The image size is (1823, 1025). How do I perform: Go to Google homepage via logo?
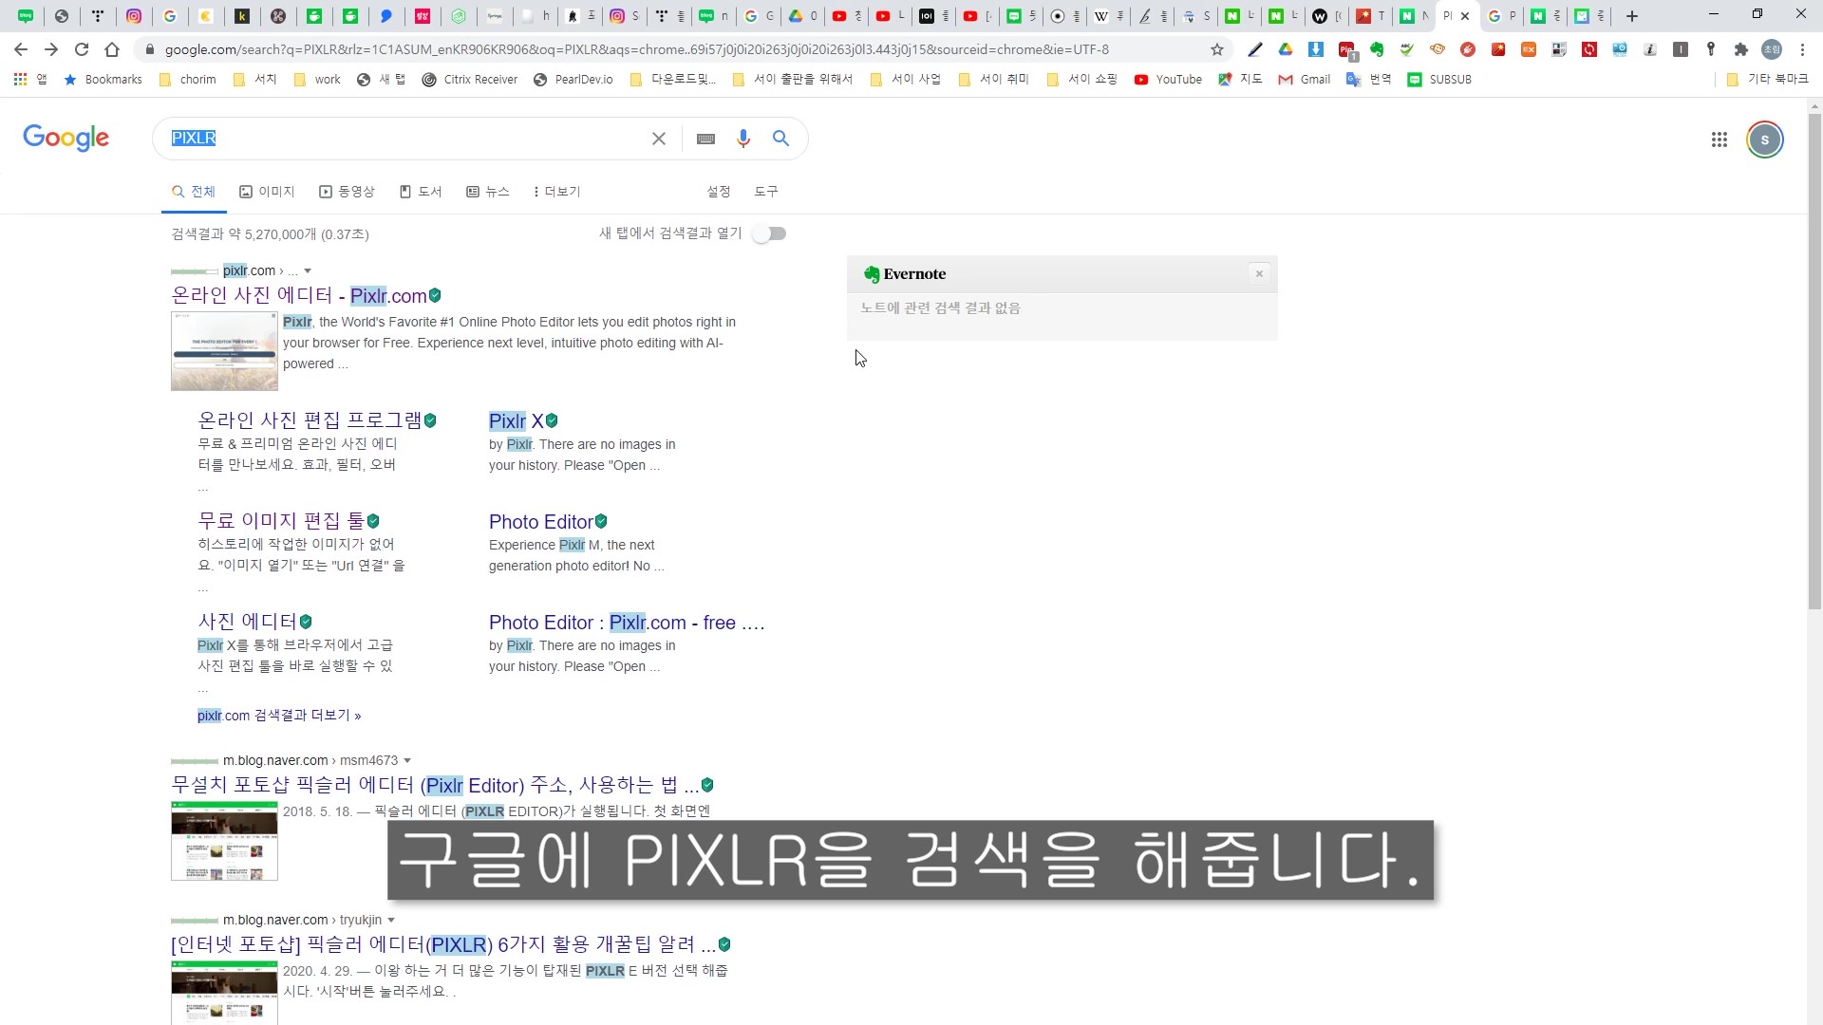pos(66,138)
